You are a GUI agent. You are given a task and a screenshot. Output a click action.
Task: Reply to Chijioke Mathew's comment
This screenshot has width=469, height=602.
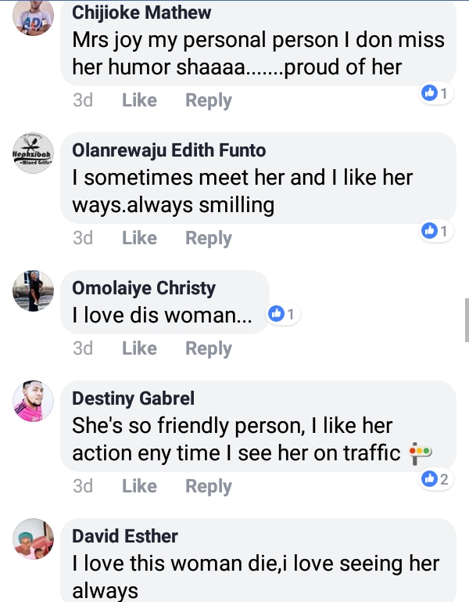coord(208,100)
